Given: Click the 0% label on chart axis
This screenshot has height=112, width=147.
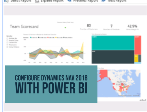Looking at the screenshot, I should 25,54.
